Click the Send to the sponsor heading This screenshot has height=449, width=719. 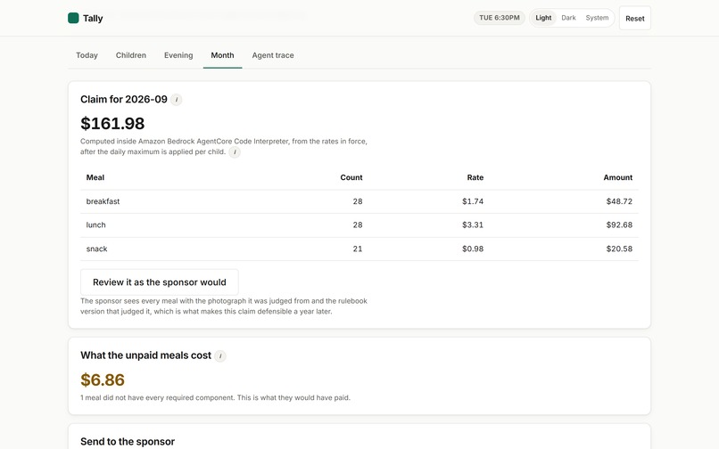128,442
